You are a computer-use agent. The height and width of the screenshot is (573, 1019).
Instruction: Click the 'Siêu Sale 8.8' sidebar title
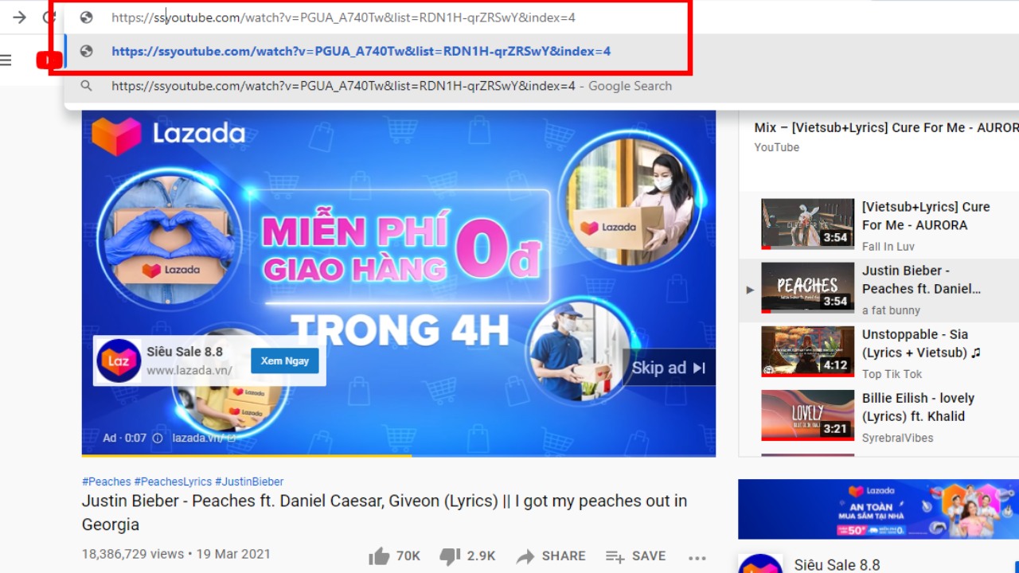837,565
